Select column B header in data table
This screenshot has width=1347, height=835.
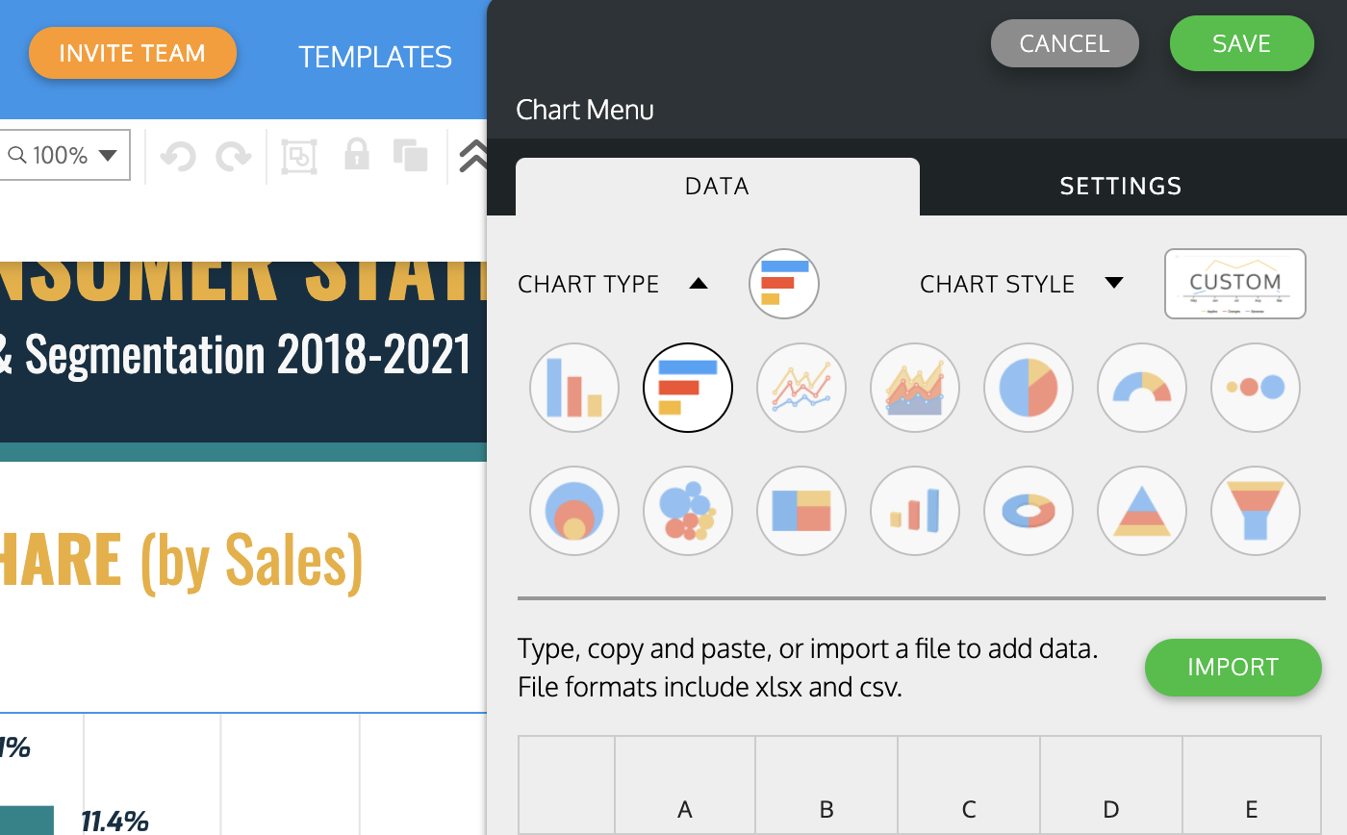point(826,786)
